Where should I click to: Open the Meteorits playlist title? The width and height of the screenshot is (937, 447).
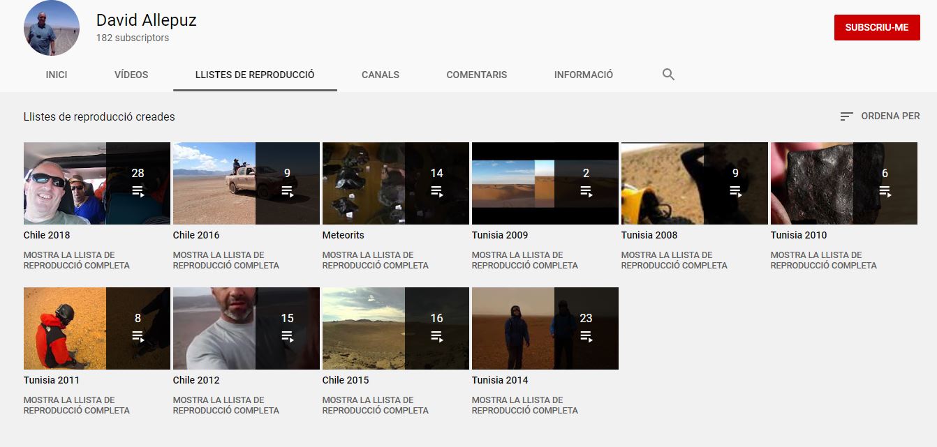coord(344,235)
